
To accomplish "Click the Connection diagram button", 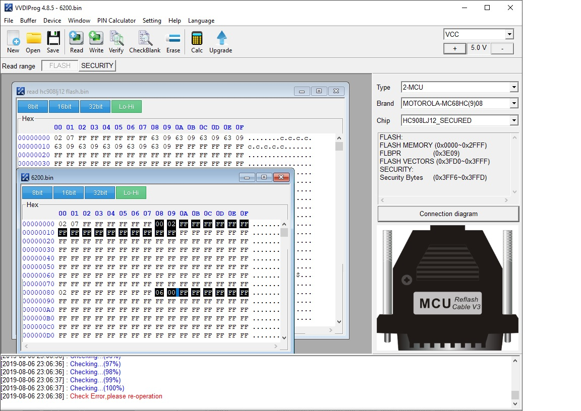I will point(448,214).
